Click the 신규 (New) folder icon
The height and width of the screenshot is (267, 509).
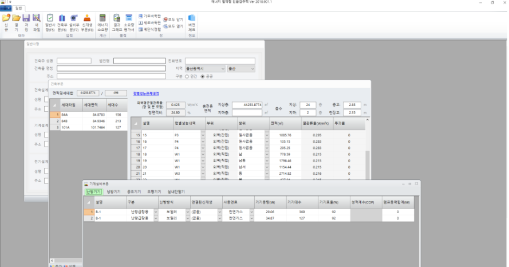[6, 18]
